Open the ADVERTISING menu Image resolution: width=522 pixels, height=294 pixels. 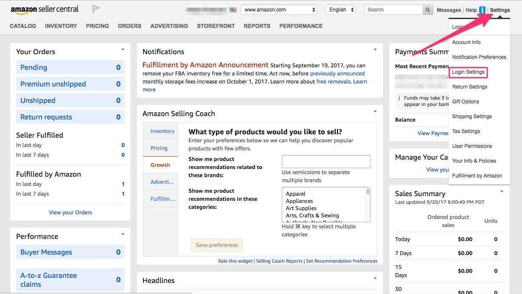click(x=169, y=26)
